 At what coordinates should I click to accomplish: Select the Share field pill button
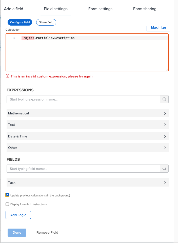click(46, 22)
